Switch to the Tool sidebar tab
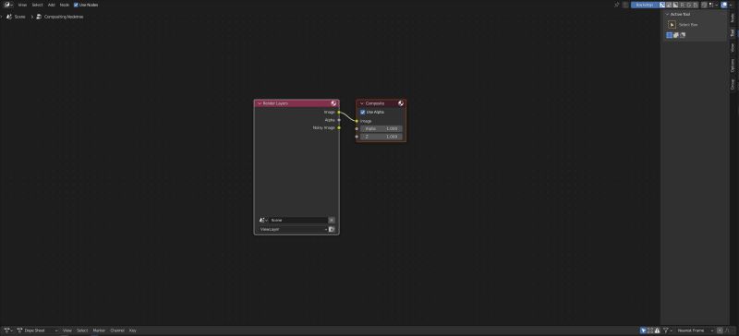The width and height of the screenshot is (739, 336). click(x=733, y=33)
